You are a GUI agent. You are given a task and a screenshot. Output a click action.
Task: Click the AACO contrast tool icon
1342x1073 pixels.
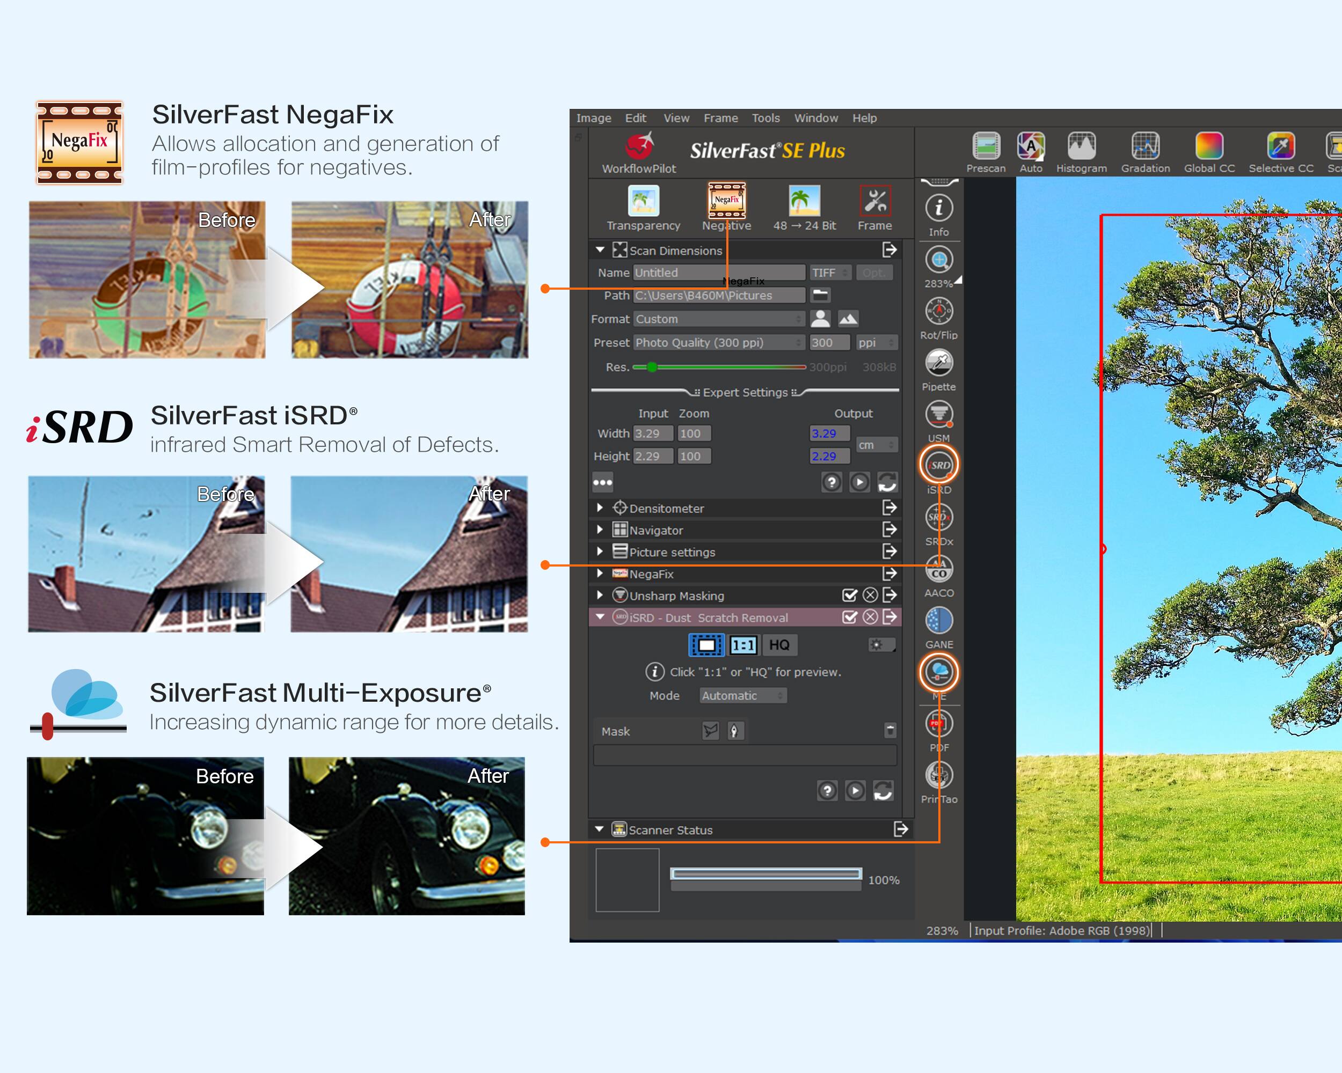[939, 569]
